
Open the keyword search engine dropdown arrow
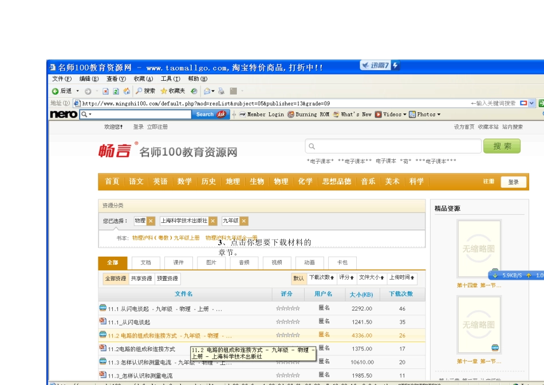531,103
